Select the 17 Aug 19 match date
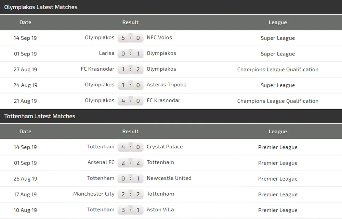 tap(25, 195)
